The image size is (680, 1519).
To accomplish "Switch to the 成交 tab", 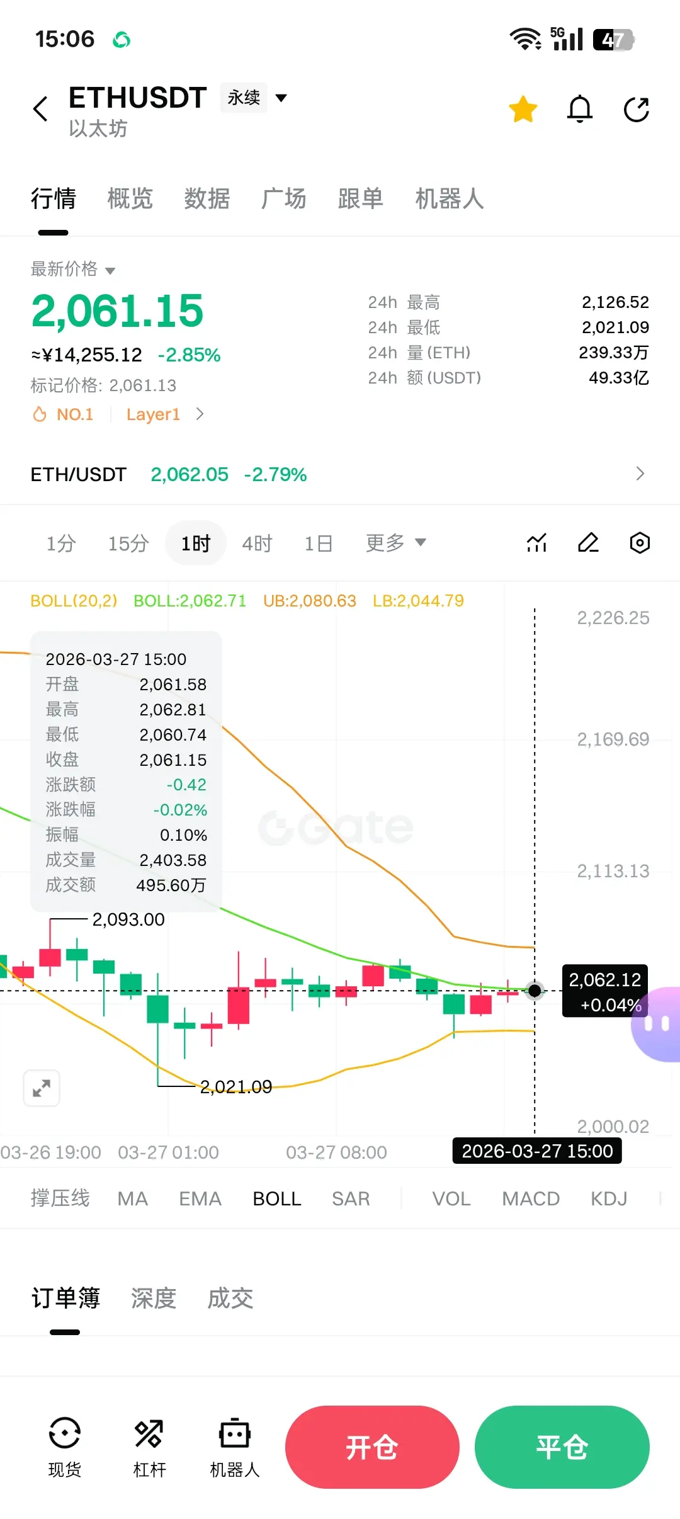I will (230, 1298).
